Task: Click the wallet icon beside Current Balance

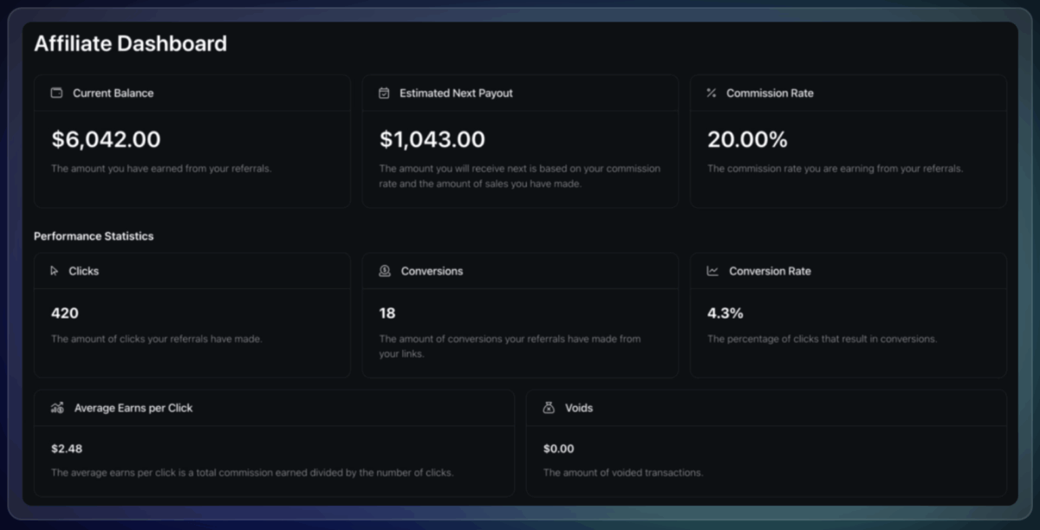Action: [55, 93]
